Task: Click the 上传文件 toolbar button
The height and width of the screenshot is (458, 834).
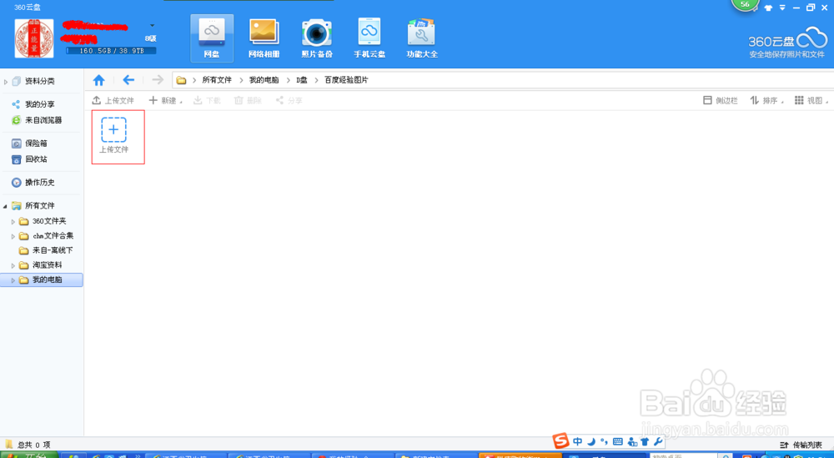Action: pos(113,101)
